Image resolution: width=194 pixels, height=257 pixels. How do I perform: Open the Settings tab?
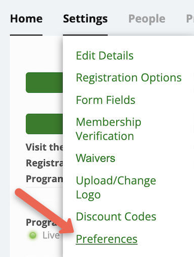(x=85, y=19)
